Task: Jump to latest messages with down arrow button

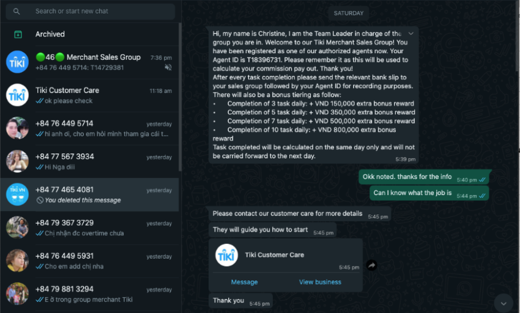Action: [x=503, y=303]
